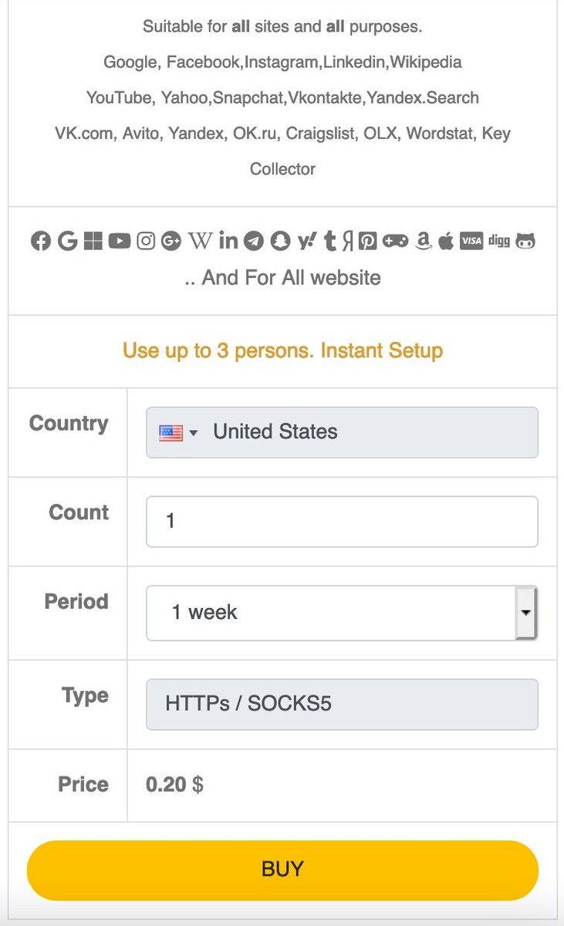564x926 pixels.
Task: Click the Telegram icon
Action: [x=254, y=242]
